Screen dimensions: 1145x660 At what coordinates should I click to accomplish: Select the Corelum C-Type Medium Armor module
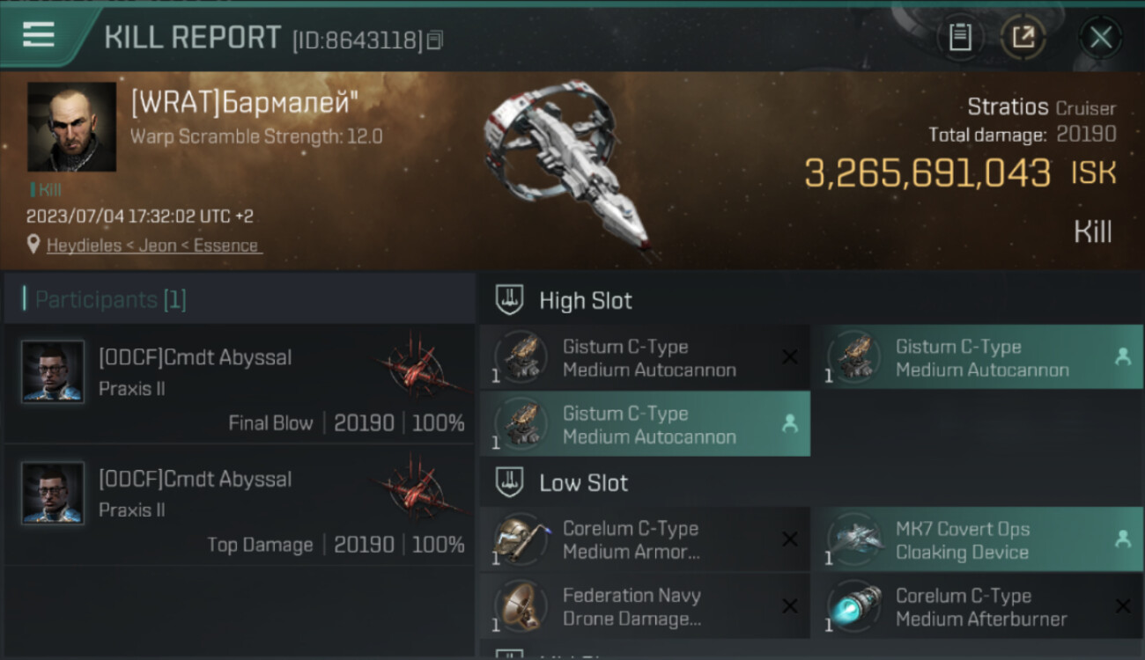pos(644,540)
